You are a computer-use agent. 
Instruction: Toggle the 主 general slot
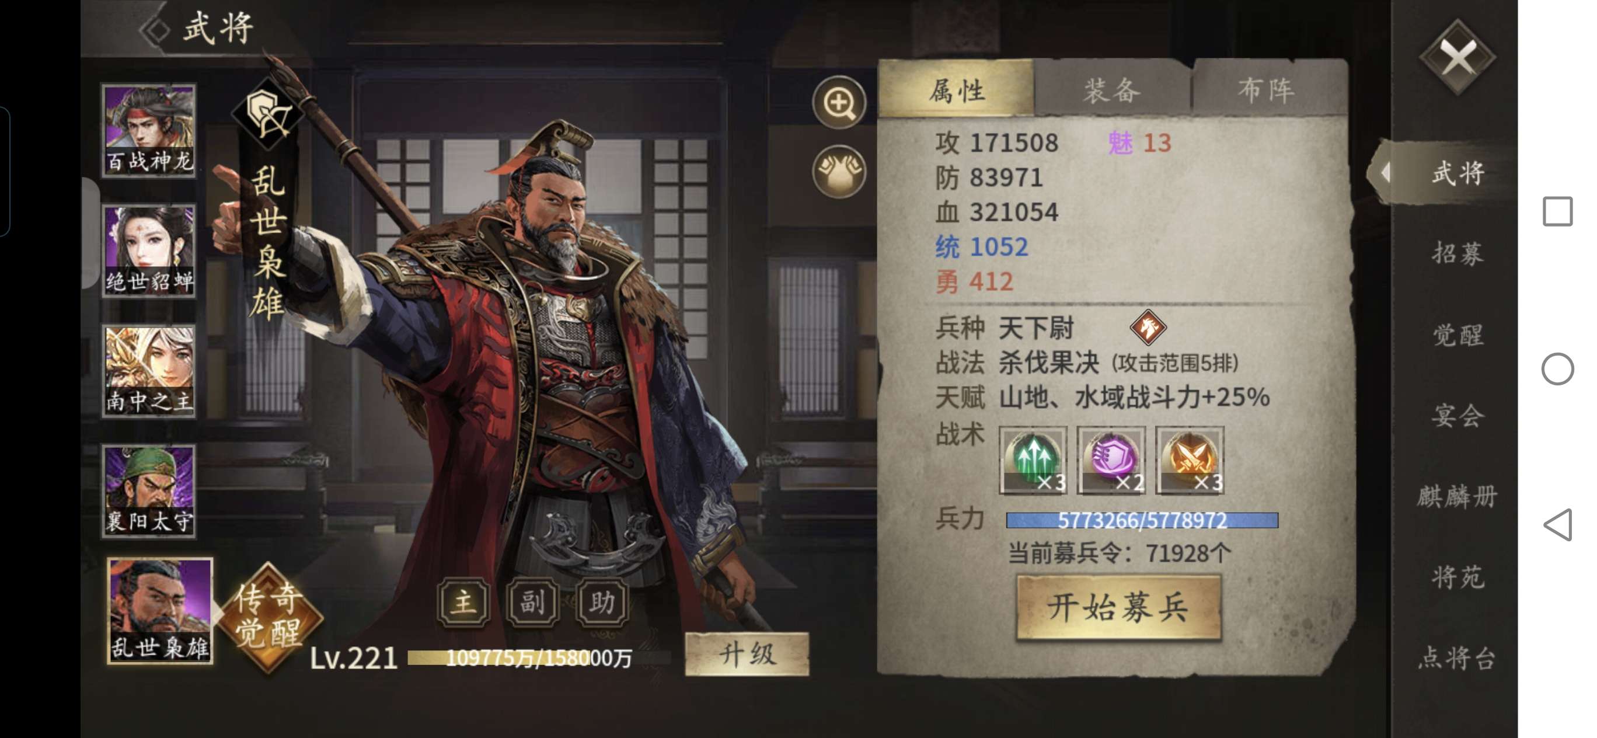(463, 601)
